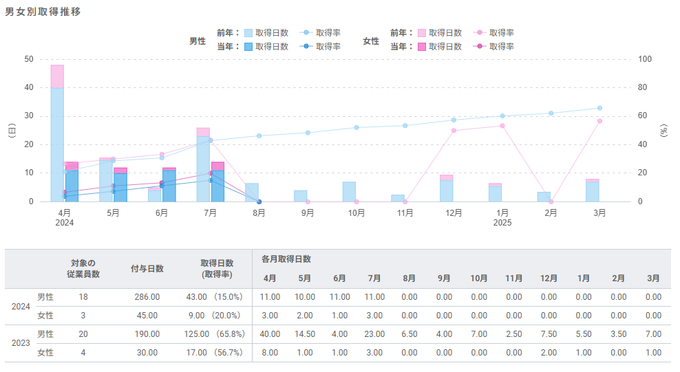This screenshot has width=680, height=372.
Task: Toggle female current-year 取得日数 pink legend swatch
Action: click(421, 46)
